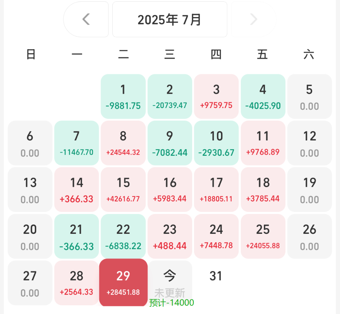Screen dimensions: 340x314
Task: Select Sunday July 27 cell
Action: (x=30, y=283)
